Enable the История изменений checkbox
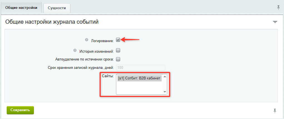The width and height of the screenshot is (284, 119). click(x=118, y=50)
